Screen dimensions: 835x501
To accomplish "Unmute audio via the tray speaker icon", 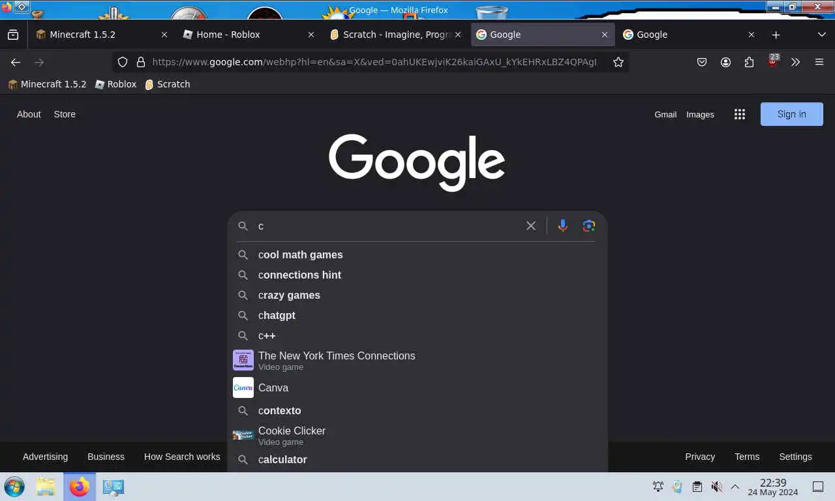I will click(x=716, y=487).
